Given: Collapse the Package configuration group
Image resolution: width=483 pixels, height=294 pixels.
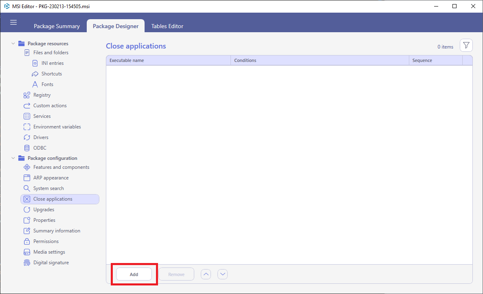Looking at the screenshot, I should coord(13,158).
